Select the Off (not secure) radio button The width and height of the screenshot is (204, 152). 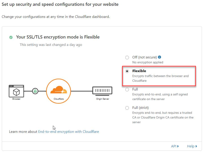click(x=127, y=57)
